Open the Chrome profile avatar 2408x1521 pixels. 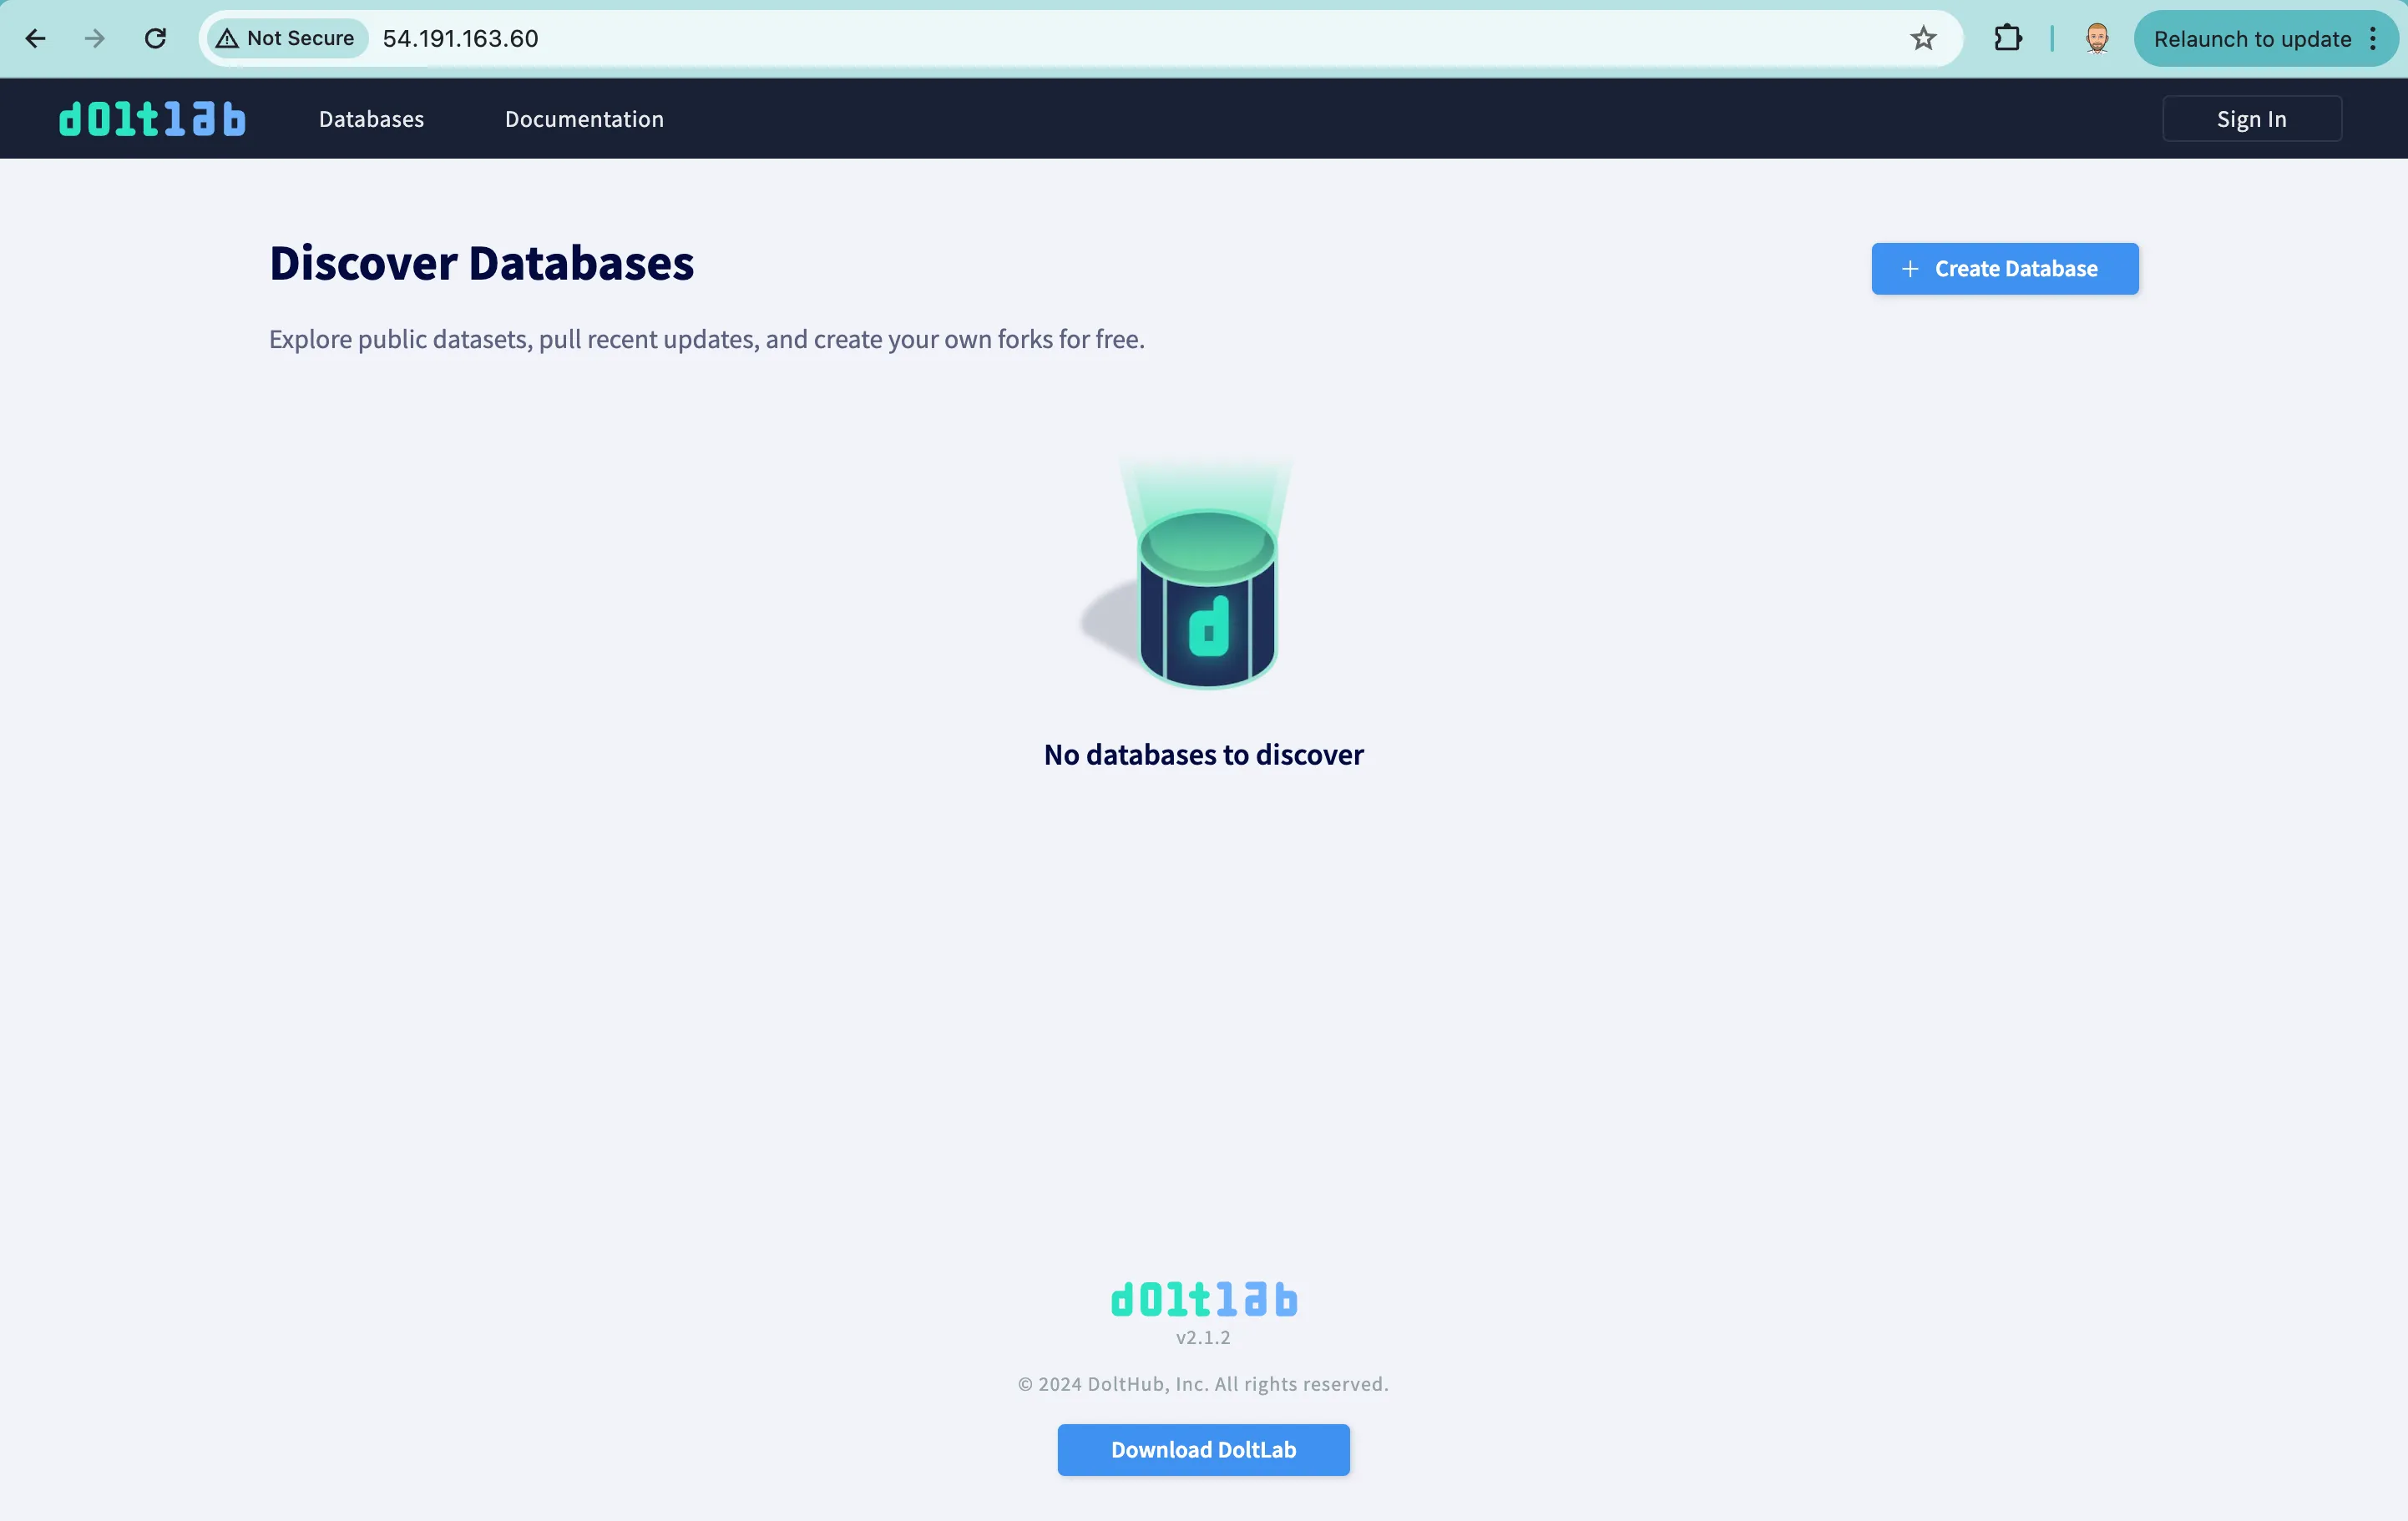[2097, 39]
